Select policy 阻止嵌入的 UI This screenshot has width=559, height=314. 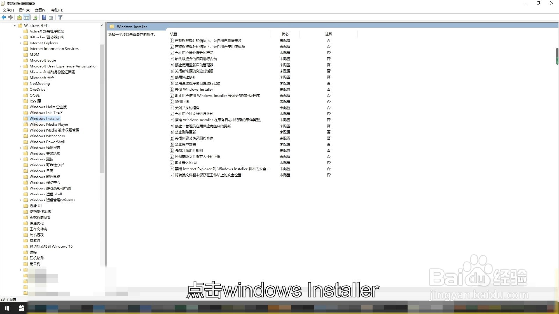coord(186,163)
